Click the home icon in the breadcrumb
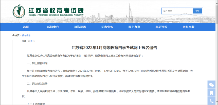218x105 pixels. point(13,35)
